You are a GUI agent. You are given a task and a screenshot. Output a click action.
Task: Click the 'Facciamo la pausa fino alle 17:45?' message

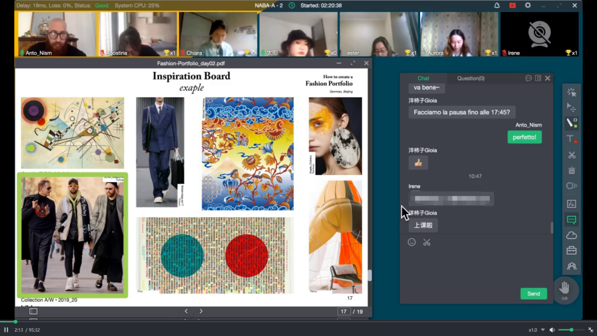pyautogui.click(x=462, y=112)
